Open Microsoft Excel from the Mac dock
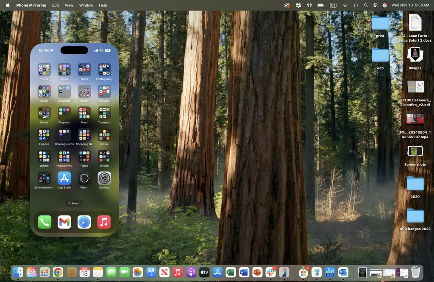This screenshot has height=282, width=434. click(231, 272)
